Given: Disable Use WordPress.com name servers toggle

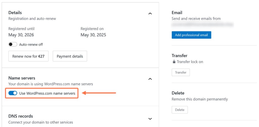Looking at the screenshot, I should click(x=13, y=93).
